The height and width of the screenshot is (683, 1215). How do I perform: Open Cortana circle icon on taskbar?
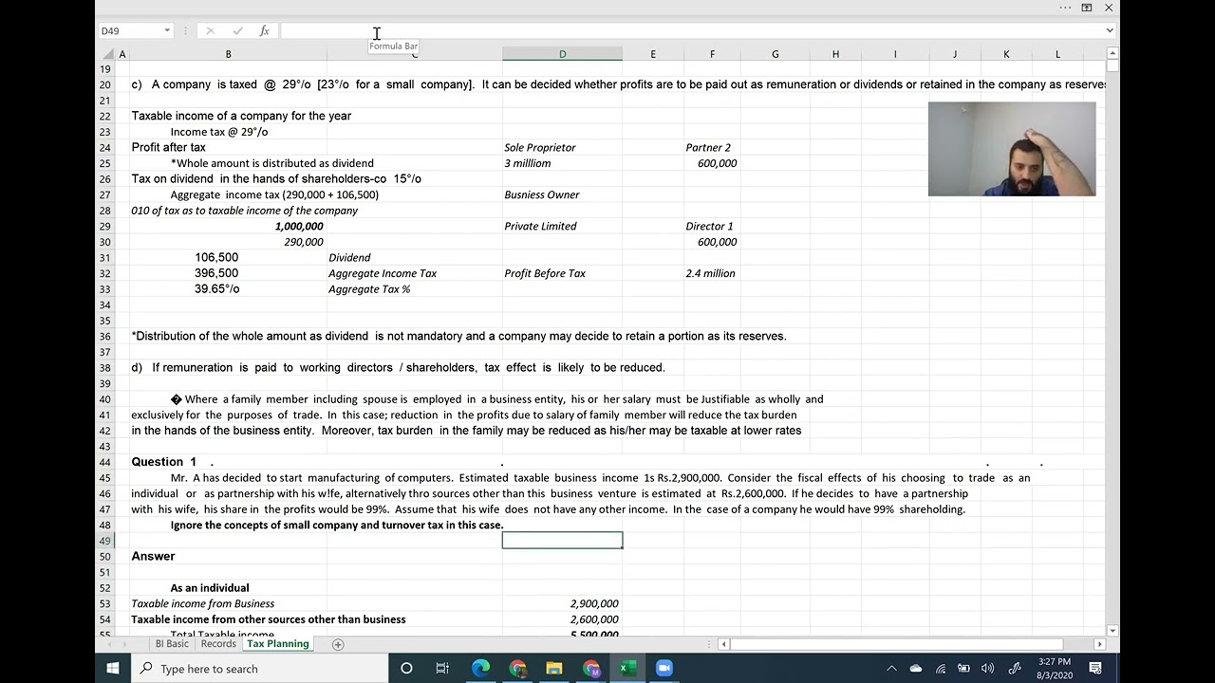coord(406,668)
